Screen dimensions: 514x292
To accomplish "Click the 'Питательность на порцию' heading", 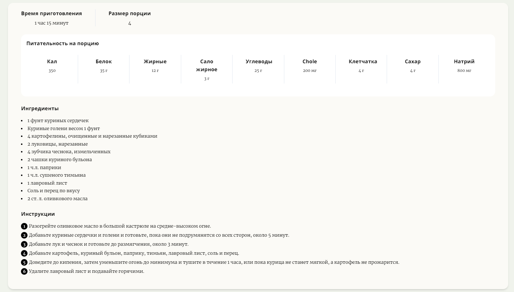I will pyautogui.click(x=63, y=43).
